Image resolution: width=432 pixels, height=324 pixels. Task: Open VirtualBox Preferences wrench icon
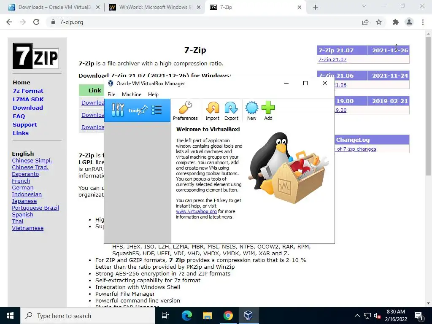(185, 111)
